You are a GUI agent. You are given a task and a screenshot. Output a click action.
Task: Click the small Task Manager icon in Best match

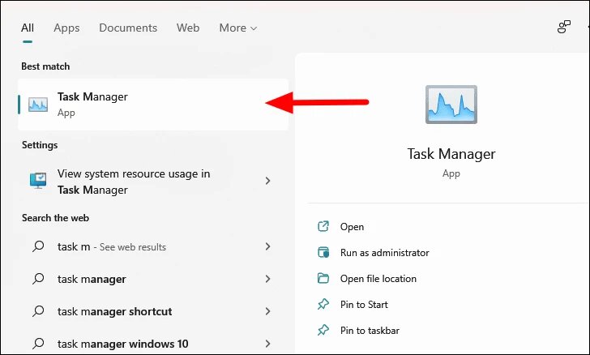click(x=38, y=105)
